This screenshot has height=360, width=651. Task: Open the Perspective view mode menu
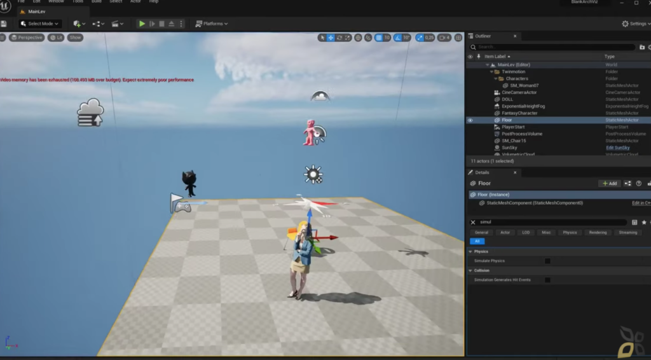(x=27, y=38)
